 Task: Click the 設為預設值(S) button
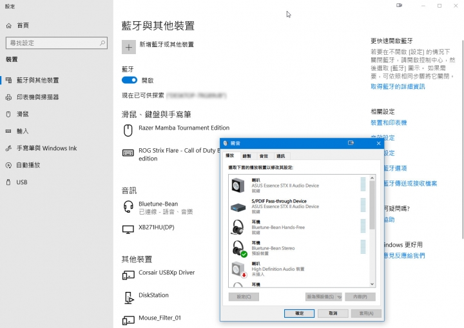(x=321, y=297)
